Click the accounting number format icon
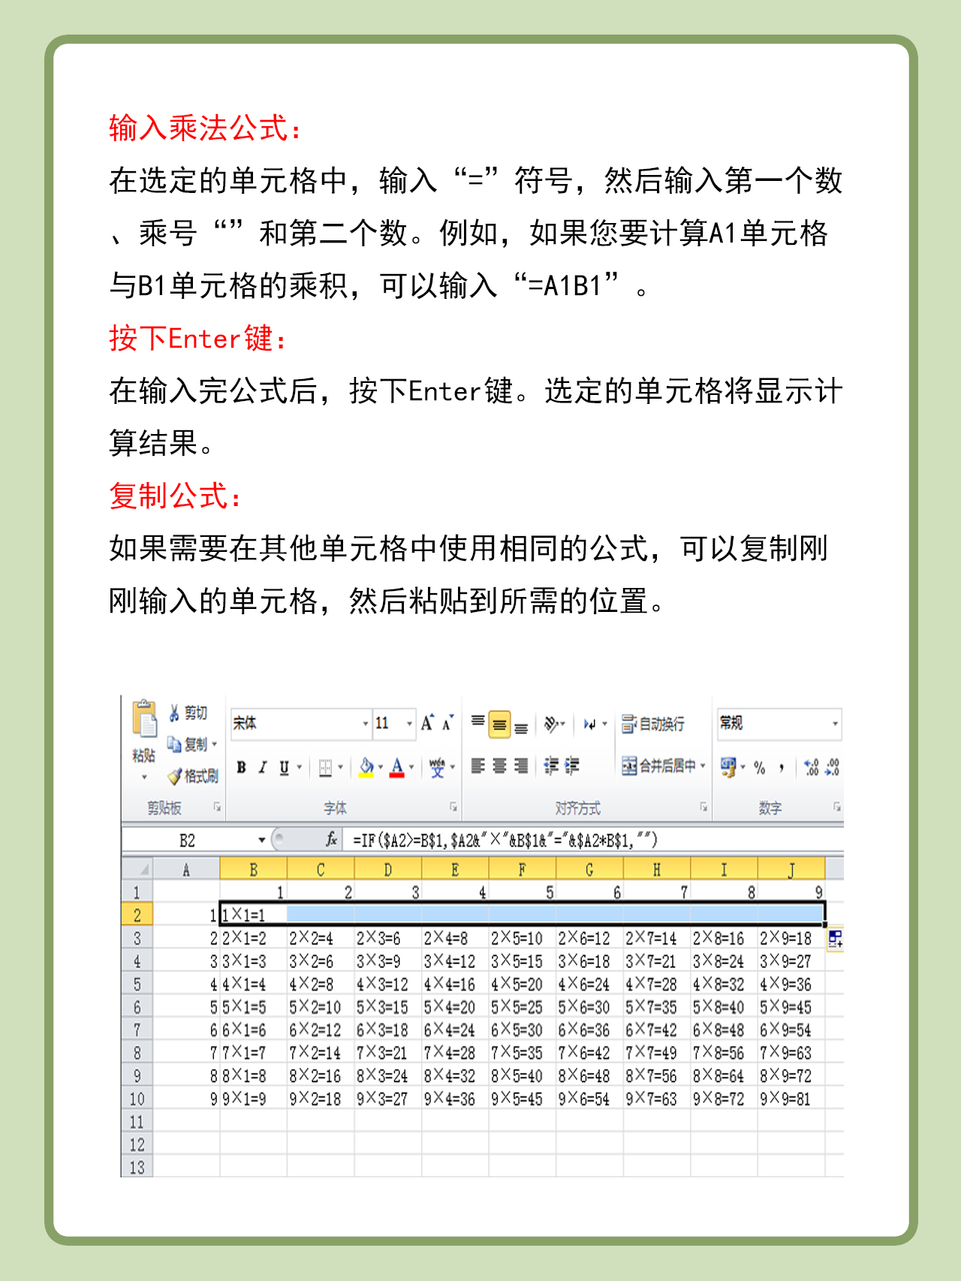This screenshot has height=1281, width=961. (x=728, y=767)
